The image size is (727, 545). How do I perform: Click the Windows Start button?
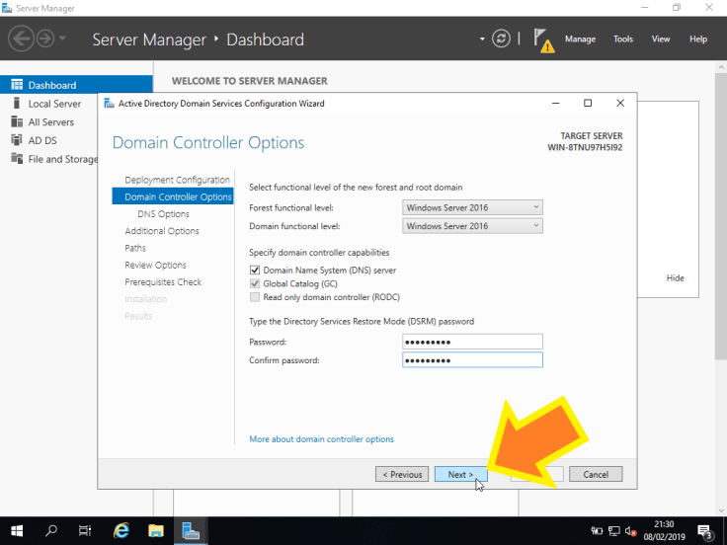pos(18,530)
